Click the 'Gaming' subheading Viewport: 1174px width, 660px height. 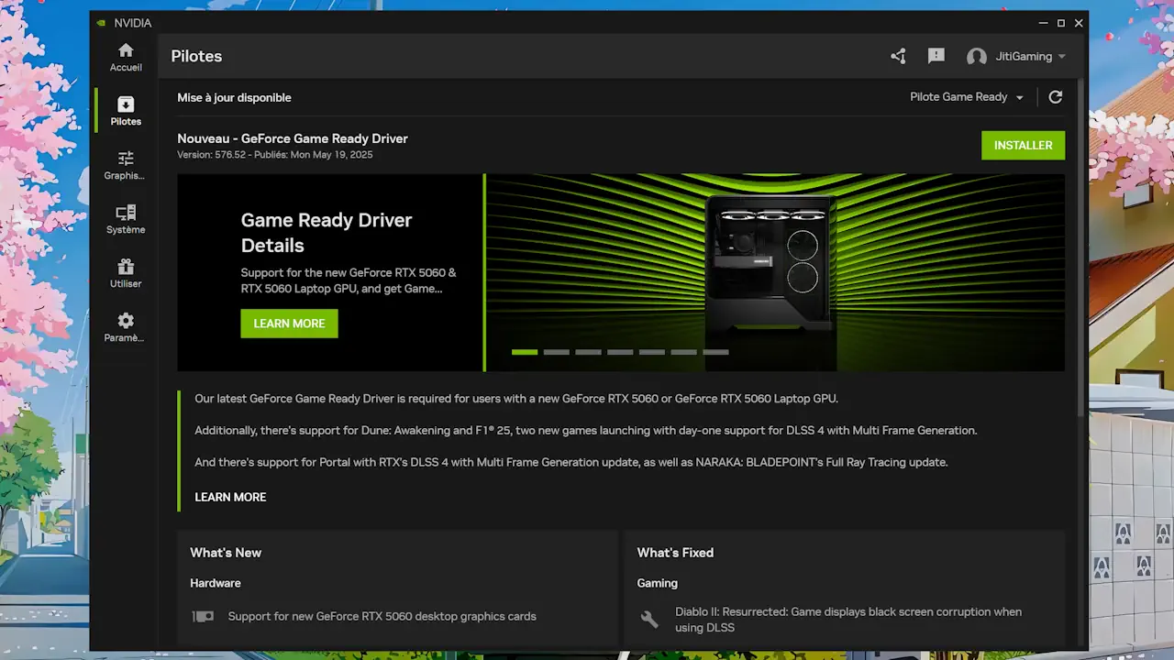click(x=658, y=583)
